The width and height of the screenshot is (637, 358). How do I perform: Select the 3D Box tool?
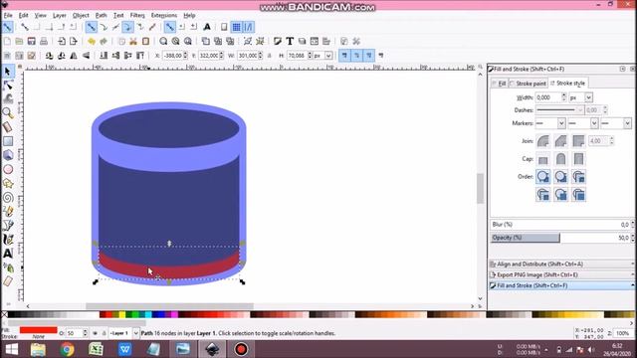click(8, 155)
